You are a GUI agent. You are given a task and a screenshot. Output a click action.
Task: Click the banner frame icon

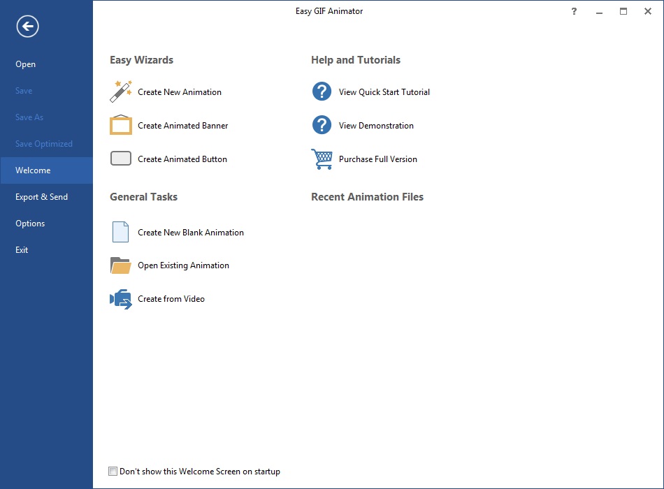[121, 125]
